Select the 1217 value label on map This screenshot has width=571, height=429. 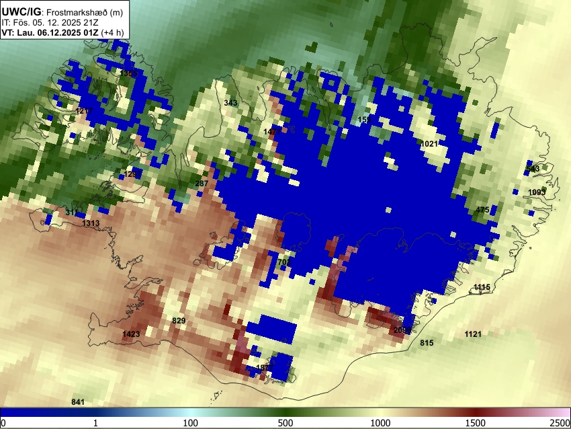click(85, 110)
